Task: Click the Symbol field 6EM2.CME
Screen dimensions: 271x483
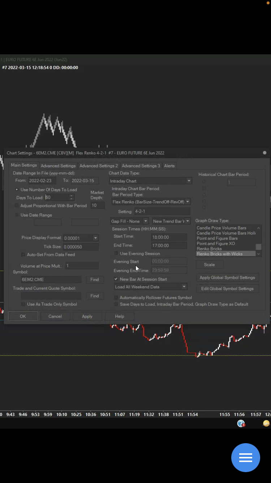Action: pyautogui.click(x=51, y=280)
